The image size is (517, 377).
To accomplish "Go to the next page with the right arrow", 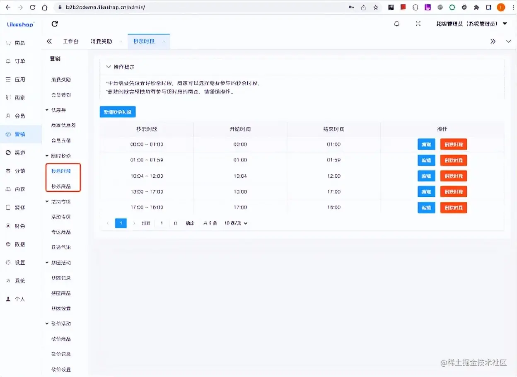I will (x=134, y=223).
